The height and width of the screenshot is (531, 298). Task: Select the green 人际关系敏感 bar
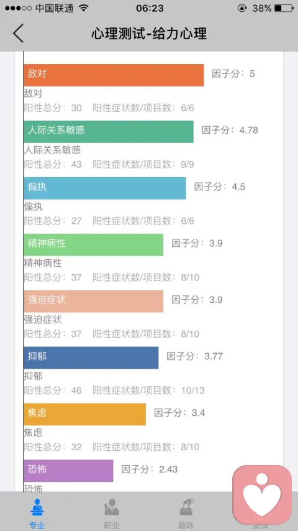[109, 132]
